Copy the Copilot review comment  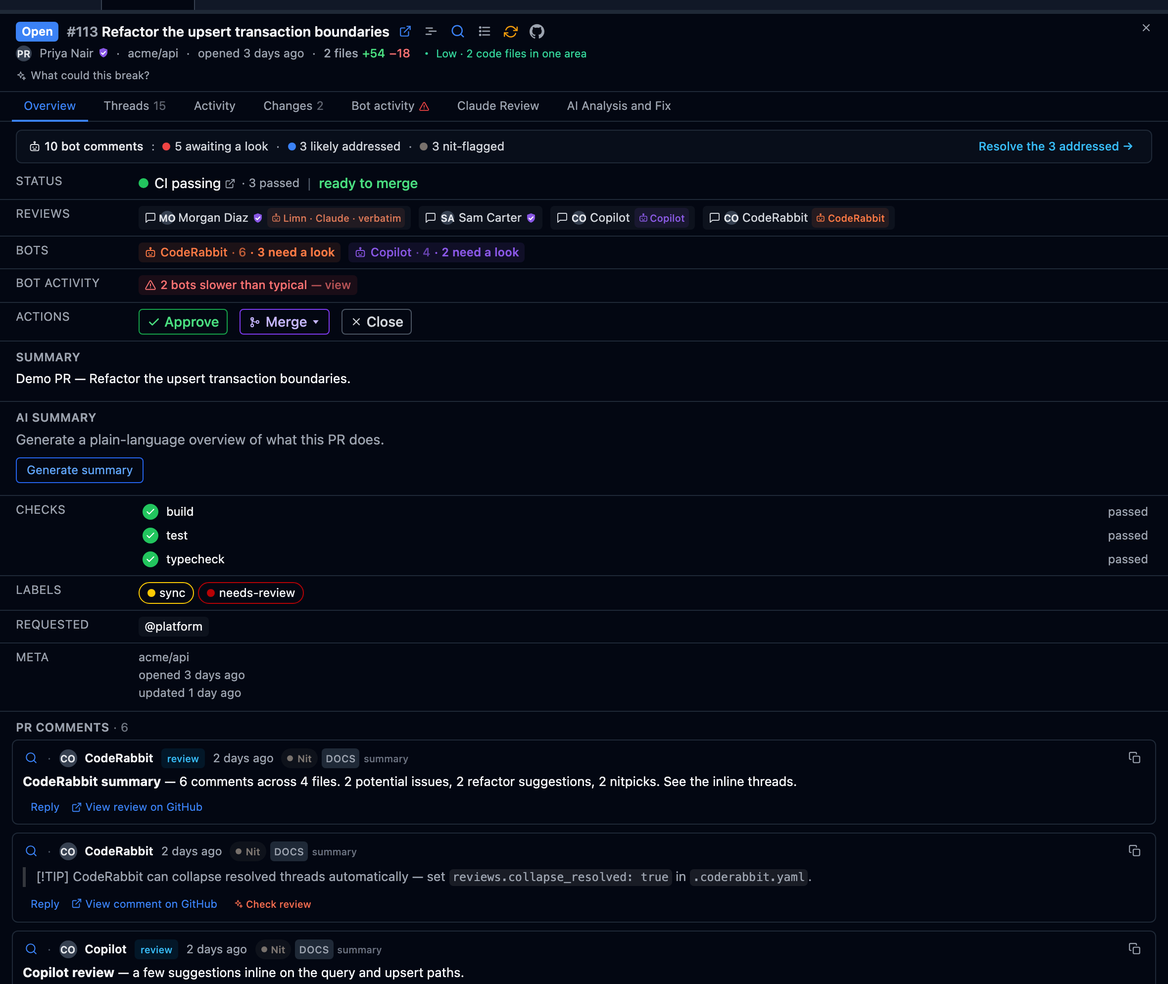click(x=1134, y=949)
